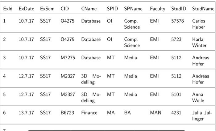Screen dimensions: 216x131
Task: Select the Finance course name cell
Action: tap(89, 113)
